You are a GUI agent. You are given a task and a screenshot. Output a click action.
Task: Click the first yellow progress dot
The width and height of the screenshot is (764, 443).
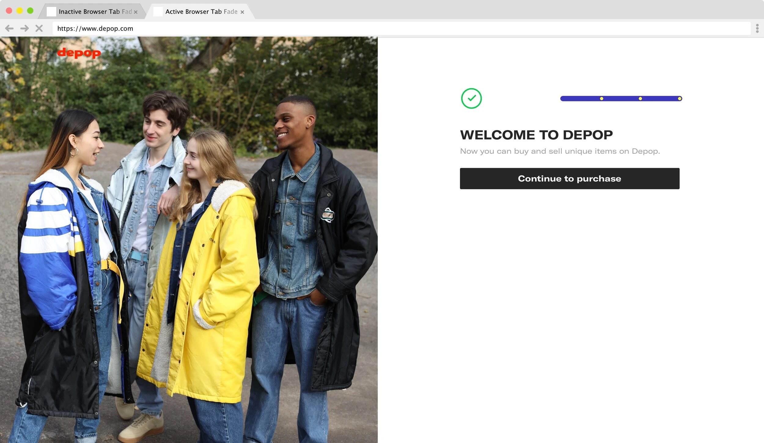[601, 99]
